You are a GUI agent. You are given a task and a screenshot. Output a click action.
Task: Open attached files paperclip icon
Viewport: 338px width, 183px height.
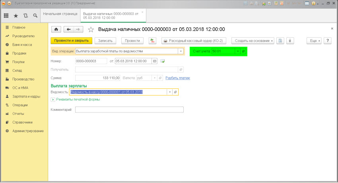290,40
